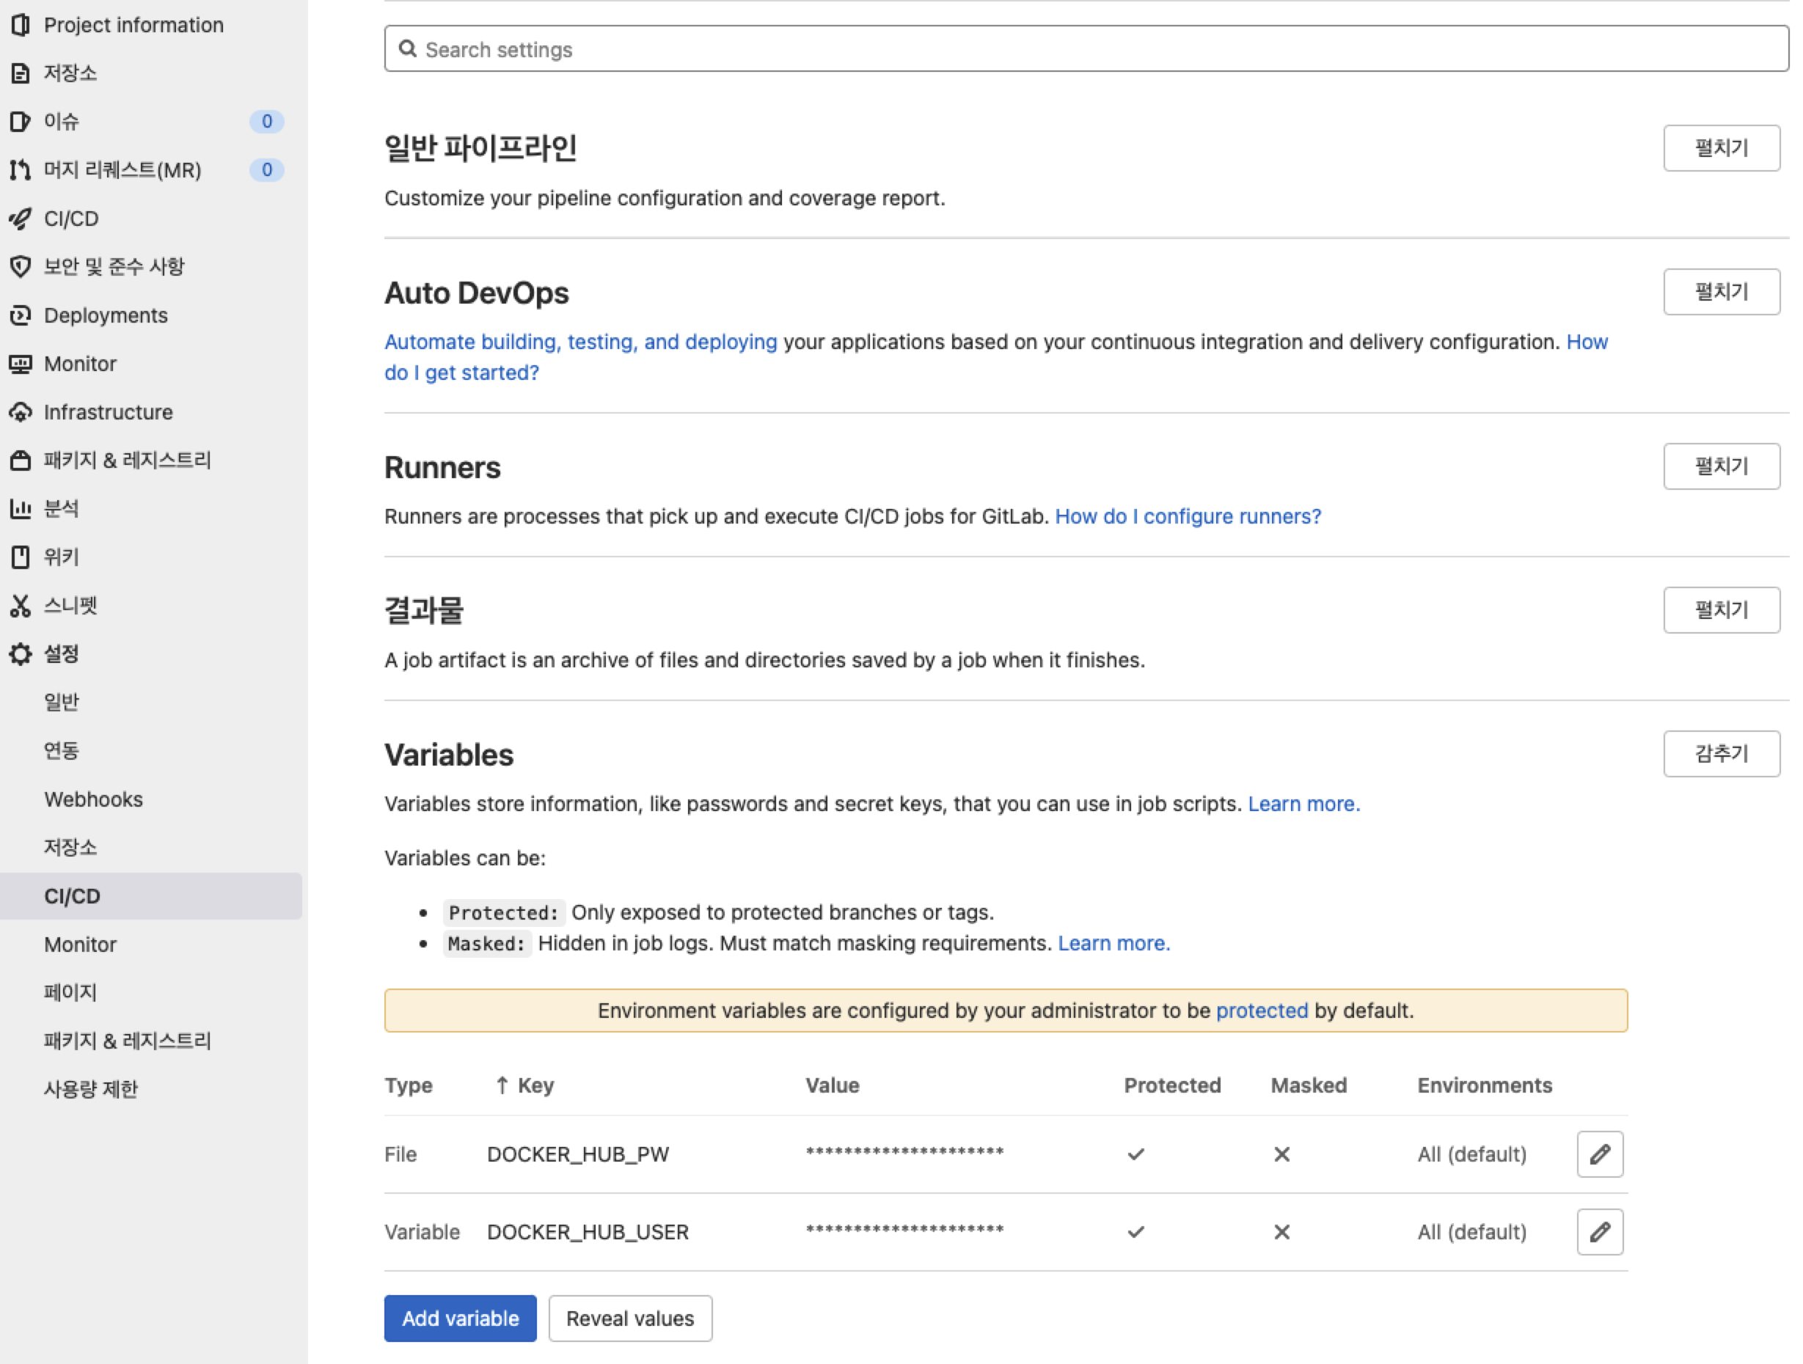The height and width of the screenshot is (1364, 1803).
Task: Click the Infrastructure cloud icon
Action: click(21, 412)
